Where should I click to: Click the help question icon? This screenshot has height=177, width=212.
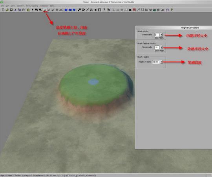click(x=172, y=10)
